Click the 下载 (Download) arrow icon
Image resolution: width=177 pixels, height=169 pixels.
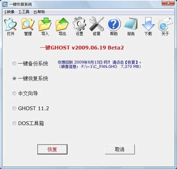click(148, 24)
